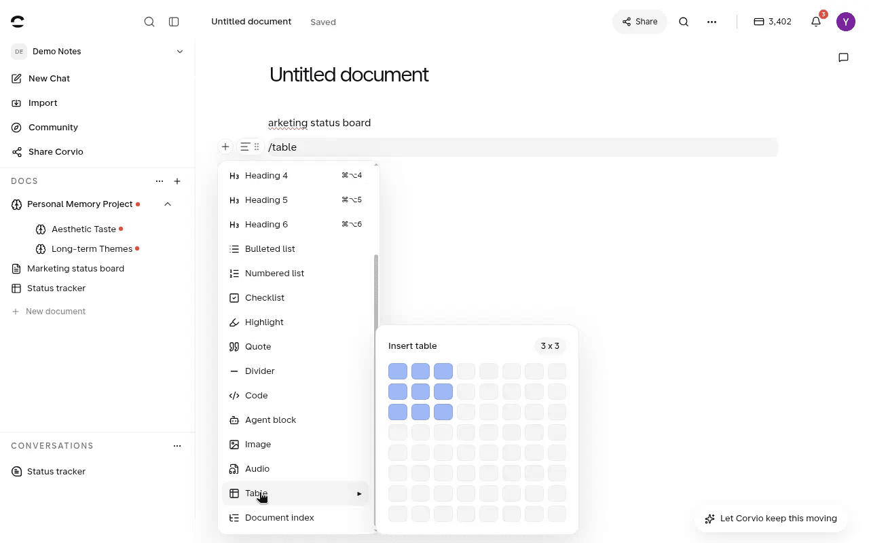Open the document search magnifier in the header

pyautogui.click(x=684, y=22)
